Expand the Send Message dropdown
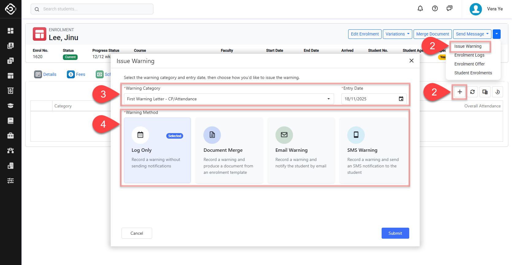The width and height of the screenshot is (512, 265). 472,34
